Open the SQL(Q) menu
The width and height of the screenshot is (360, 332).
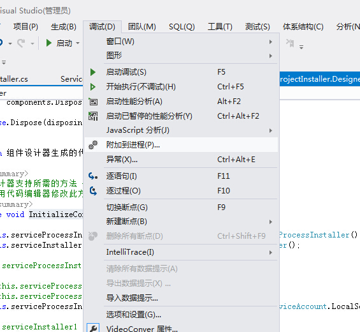point(182,27)
